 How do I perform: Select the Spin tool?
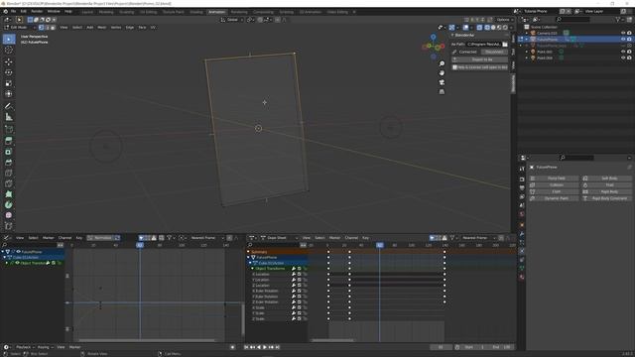(x=9, y=205)
